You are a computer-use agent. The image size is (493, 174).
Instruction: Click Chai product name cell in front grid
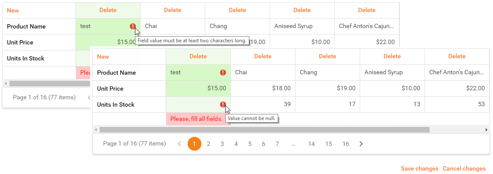(x=263, y=73)
